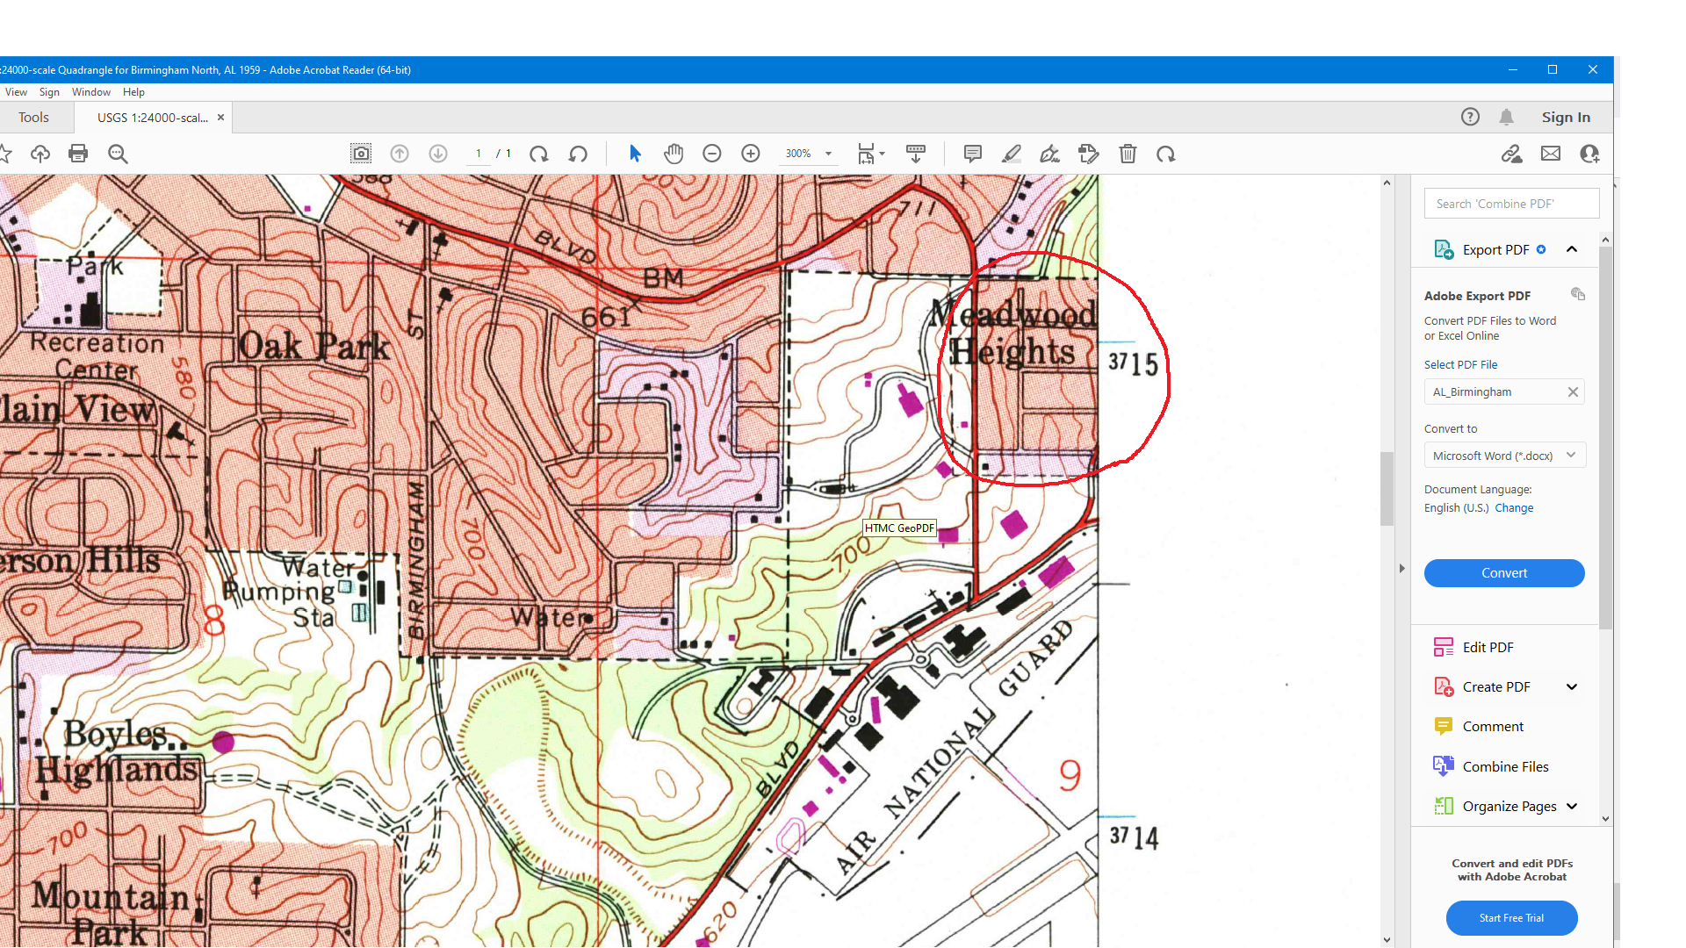1686x948 pixels.
Task: Switch to the Tools tab
Action: pos(33,117)
